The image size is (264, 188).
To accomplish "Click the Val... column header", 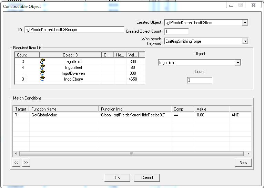I will coord(132,55).
